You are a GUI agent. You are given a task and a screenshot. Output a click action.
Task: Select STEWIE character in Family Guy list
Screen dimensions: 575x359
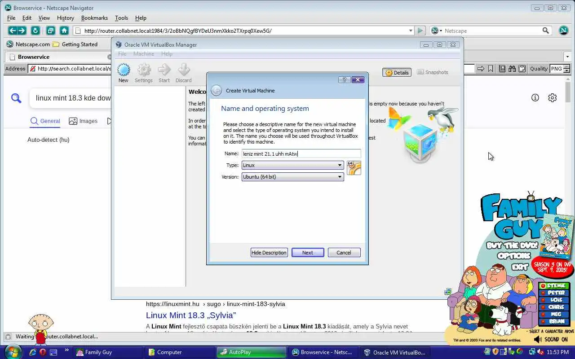coord(554,286)
